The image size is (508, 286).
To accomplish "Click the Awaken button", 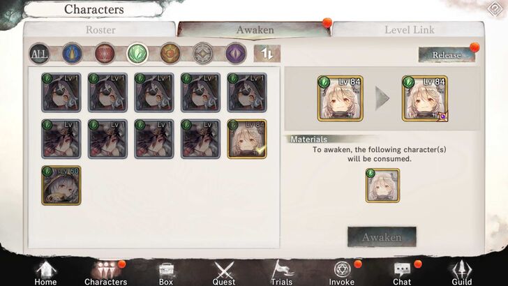I will click(x=382, y=237).
